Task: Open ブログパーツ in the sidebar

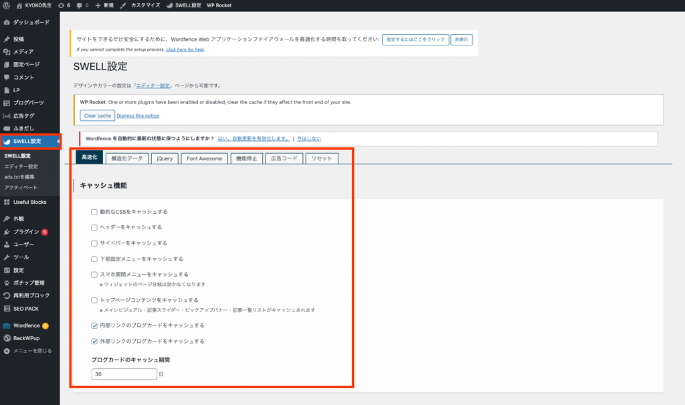Action: pos(29,102)
